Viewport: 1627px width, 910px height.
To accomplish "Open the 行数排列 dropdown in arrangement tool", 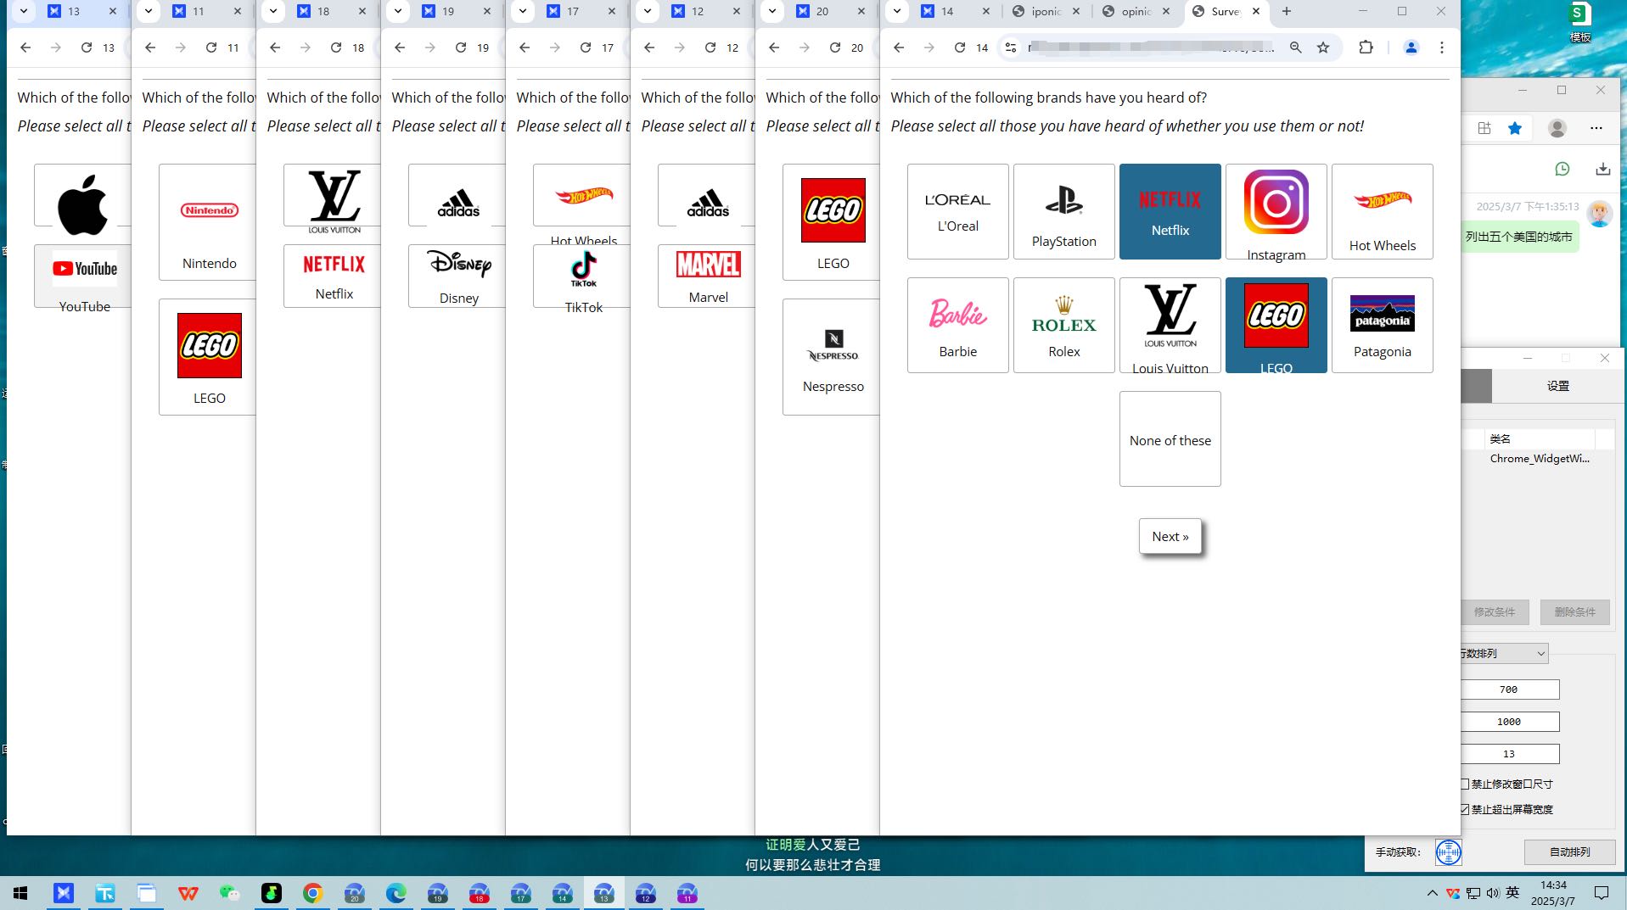I will pyautogui.click(x=1504, y=653).
